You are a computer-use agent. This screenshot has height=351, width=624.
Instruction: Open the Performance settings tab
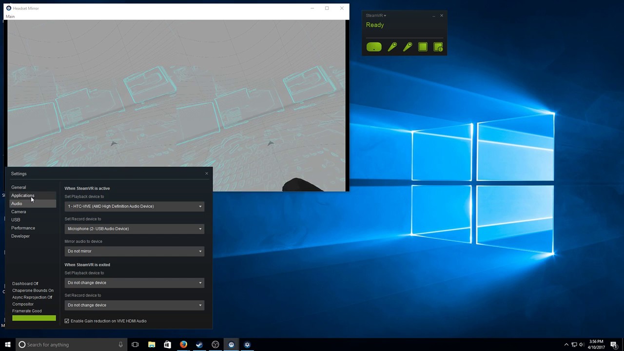click(33, 228)
